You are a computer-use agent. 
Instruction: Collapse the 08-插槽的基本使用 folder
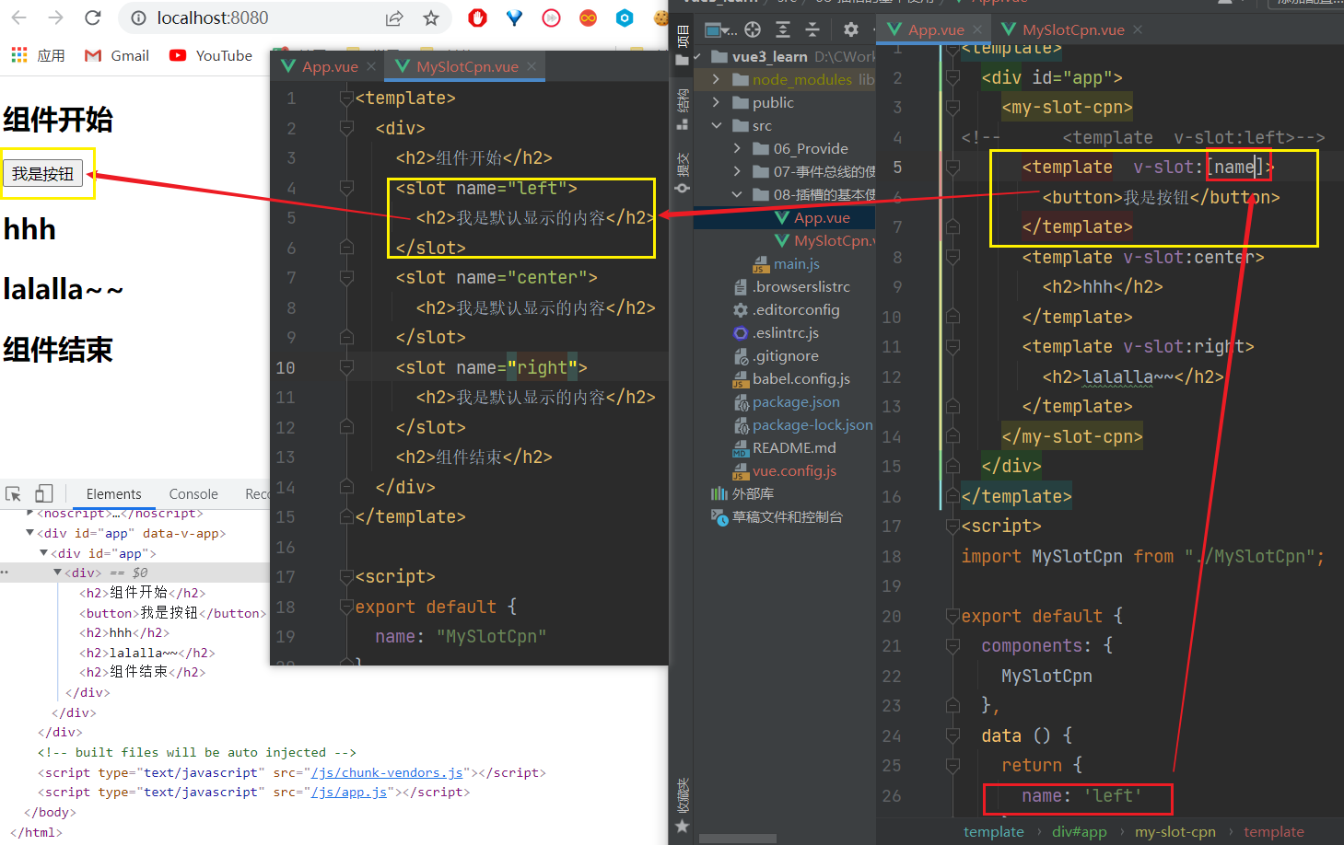click(736, 194)
